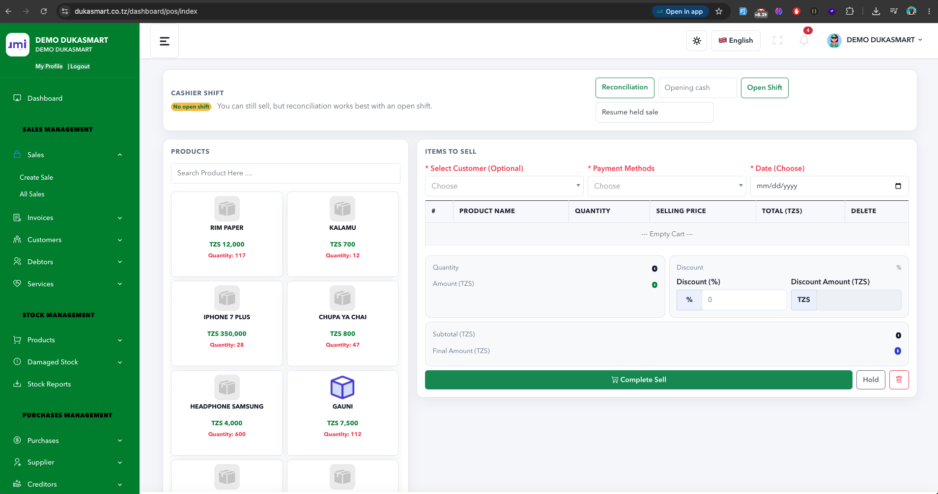Open the notifications bell
This screenshot has height=494, width=938.
coord(804,40)
